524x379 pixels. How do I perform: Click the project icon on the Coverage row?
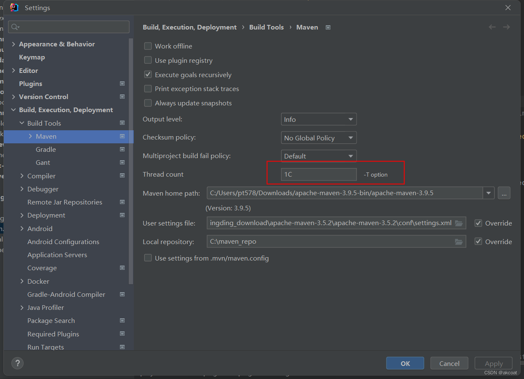122,268
